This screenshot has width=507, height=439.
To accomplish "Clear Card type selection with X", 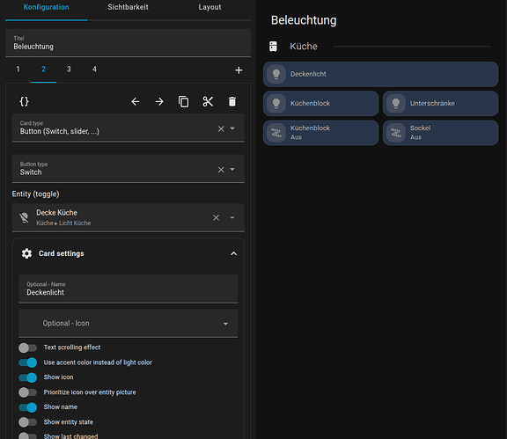I will pyautogui.click(x=221, y=128).
